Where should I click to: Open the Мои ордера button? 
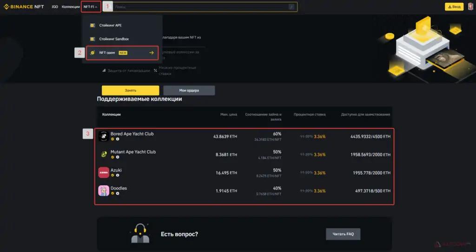click(x=189, y=90)
